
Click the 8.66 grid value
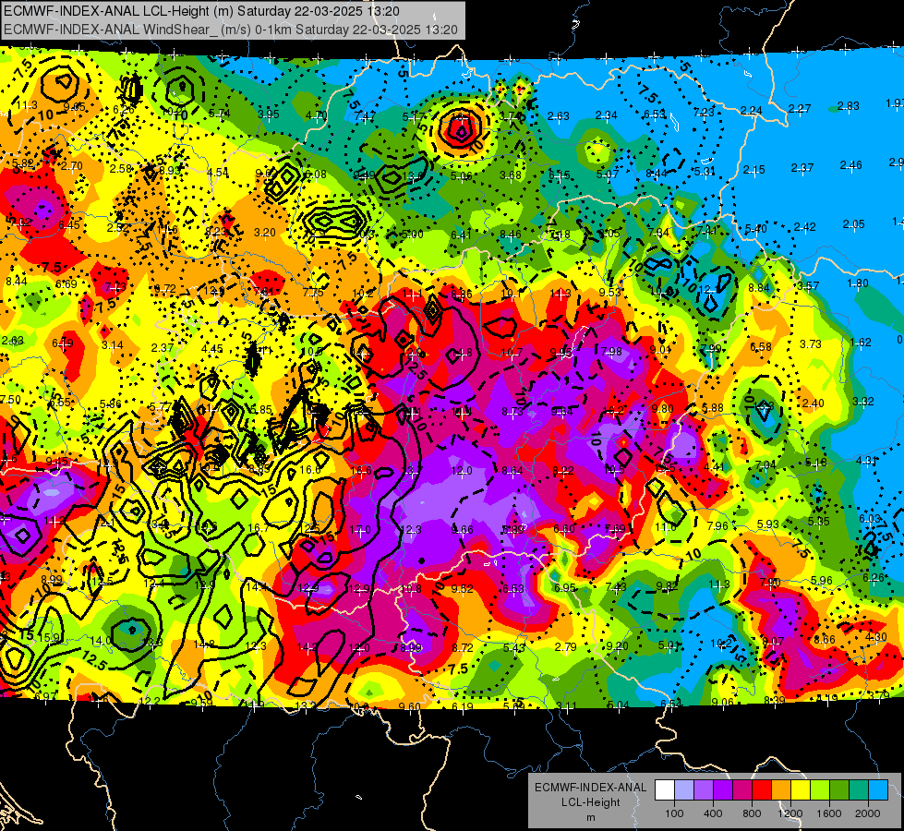tap(825, 639)
